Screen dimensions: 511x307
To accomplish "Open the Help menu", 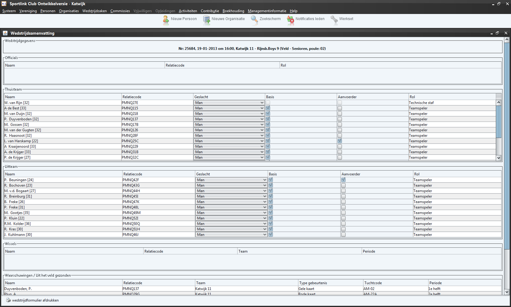I will (x=294, y=11).
